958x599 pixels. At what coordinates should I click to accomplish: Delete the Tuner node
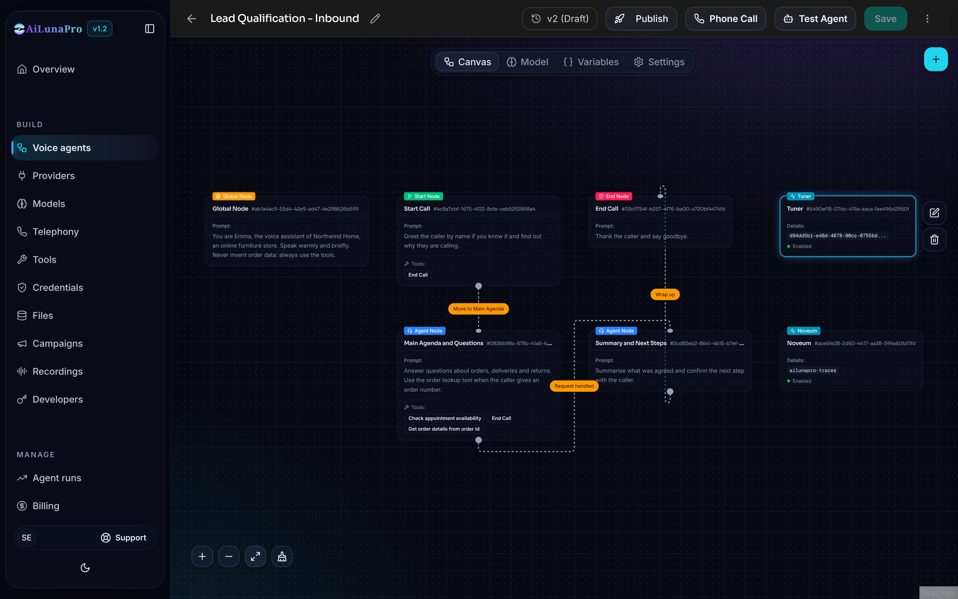pyautogui.click(x=934, y=240)
